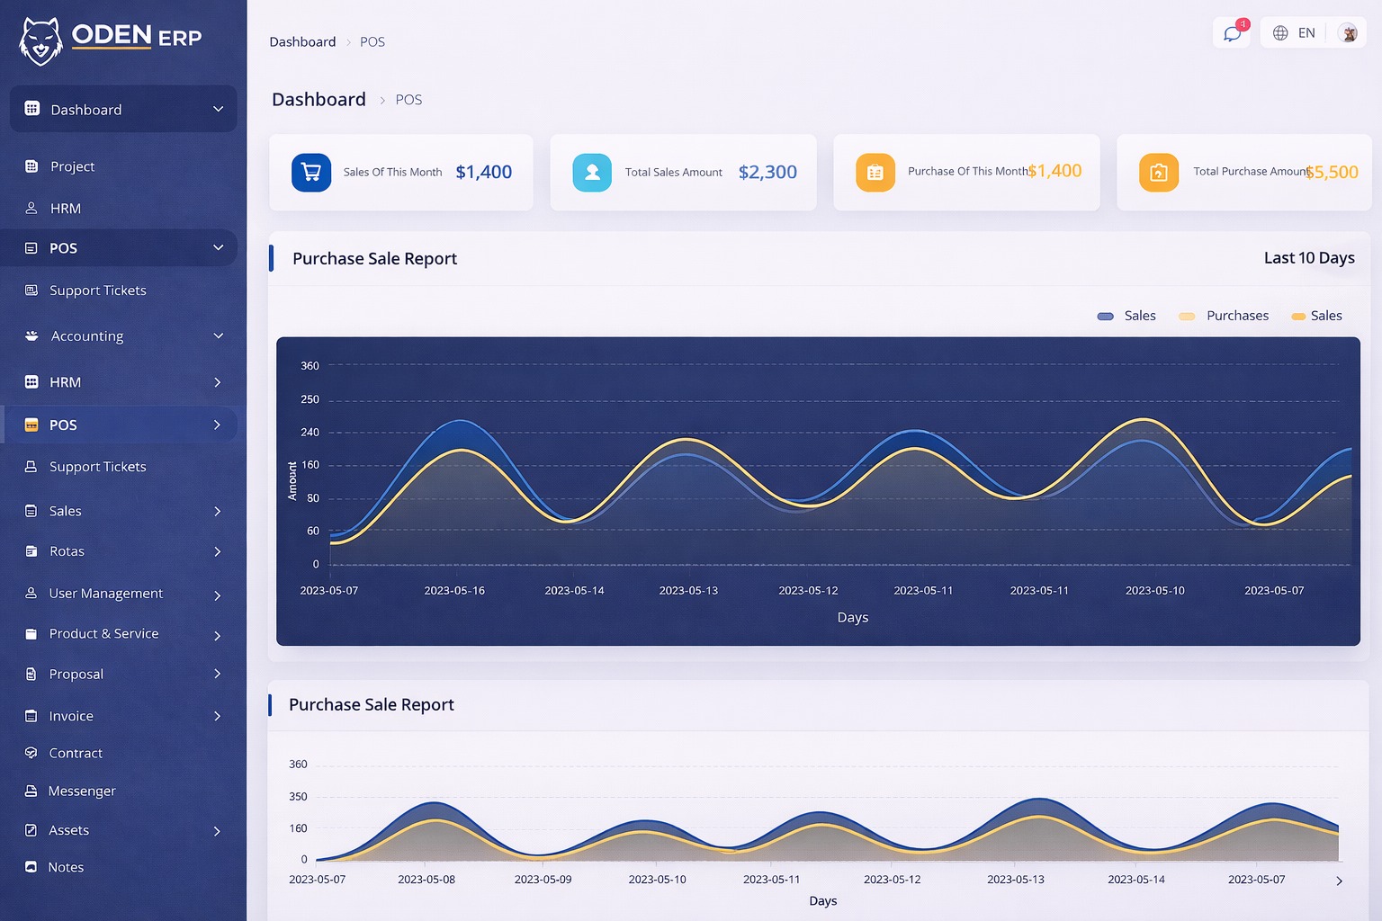The width and height of the screenshot is (1382, 921).
Task: Click the Support Tickets icon
Action: tap(31, 290)
